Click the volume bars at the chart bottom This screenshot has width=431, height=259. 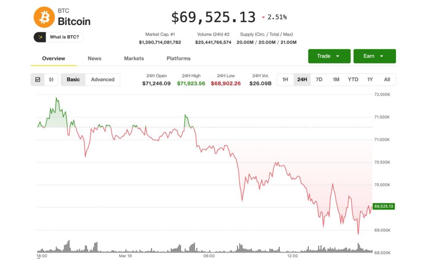(203, 247)
